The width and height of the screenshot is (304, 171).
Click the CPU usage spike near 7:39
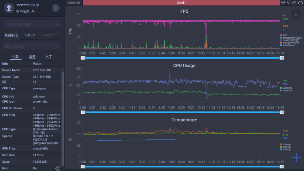coord(170,75)
